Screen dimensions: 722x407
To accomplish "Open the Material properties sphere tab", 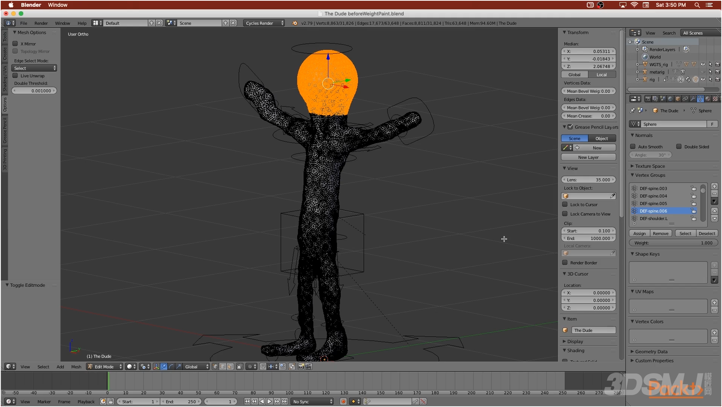I will (x=708, y=99).
